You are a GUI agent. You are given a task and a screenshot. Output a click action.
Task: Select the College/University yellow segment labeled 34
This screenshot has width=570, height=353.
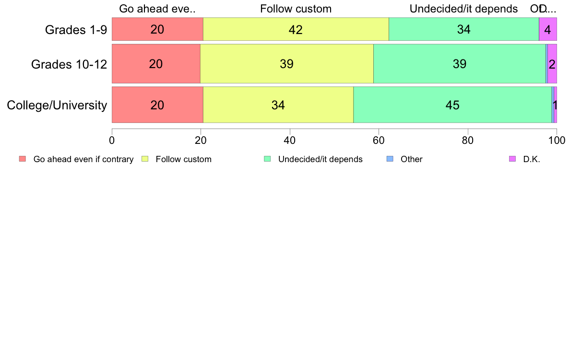[x=278, y=105]
